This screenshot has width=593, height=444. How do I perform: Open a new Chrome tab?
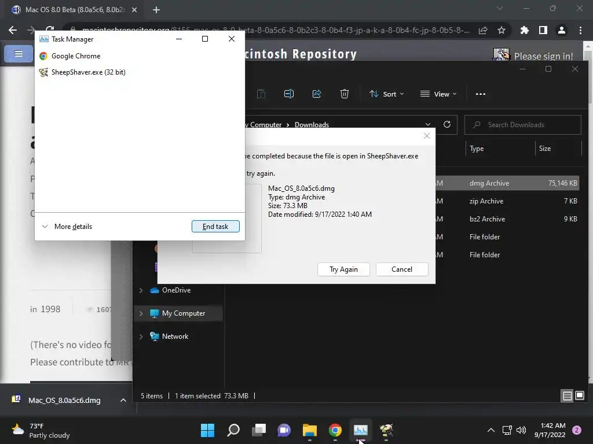(156, 10)
